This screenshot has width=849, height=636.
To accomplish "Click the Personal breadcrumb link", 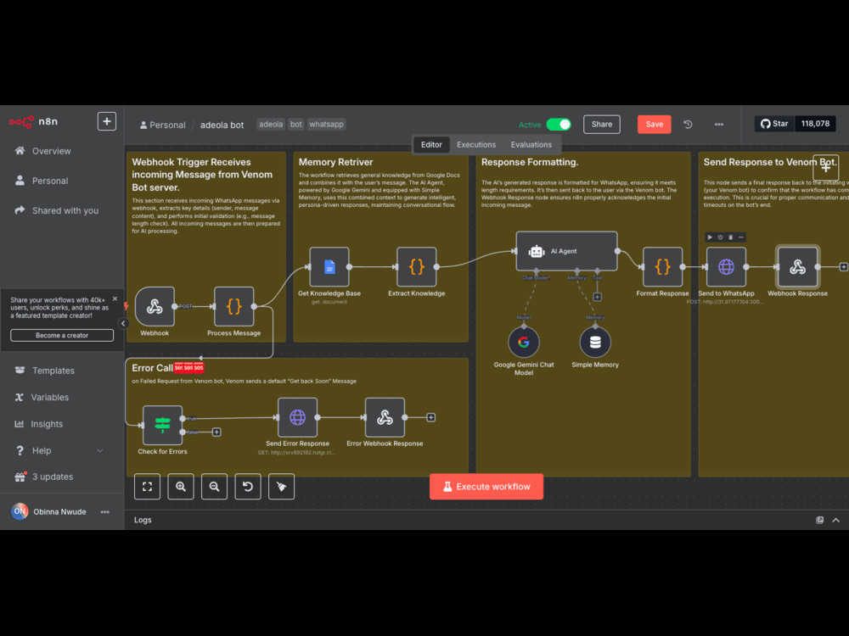I will [x=162, y=125].
